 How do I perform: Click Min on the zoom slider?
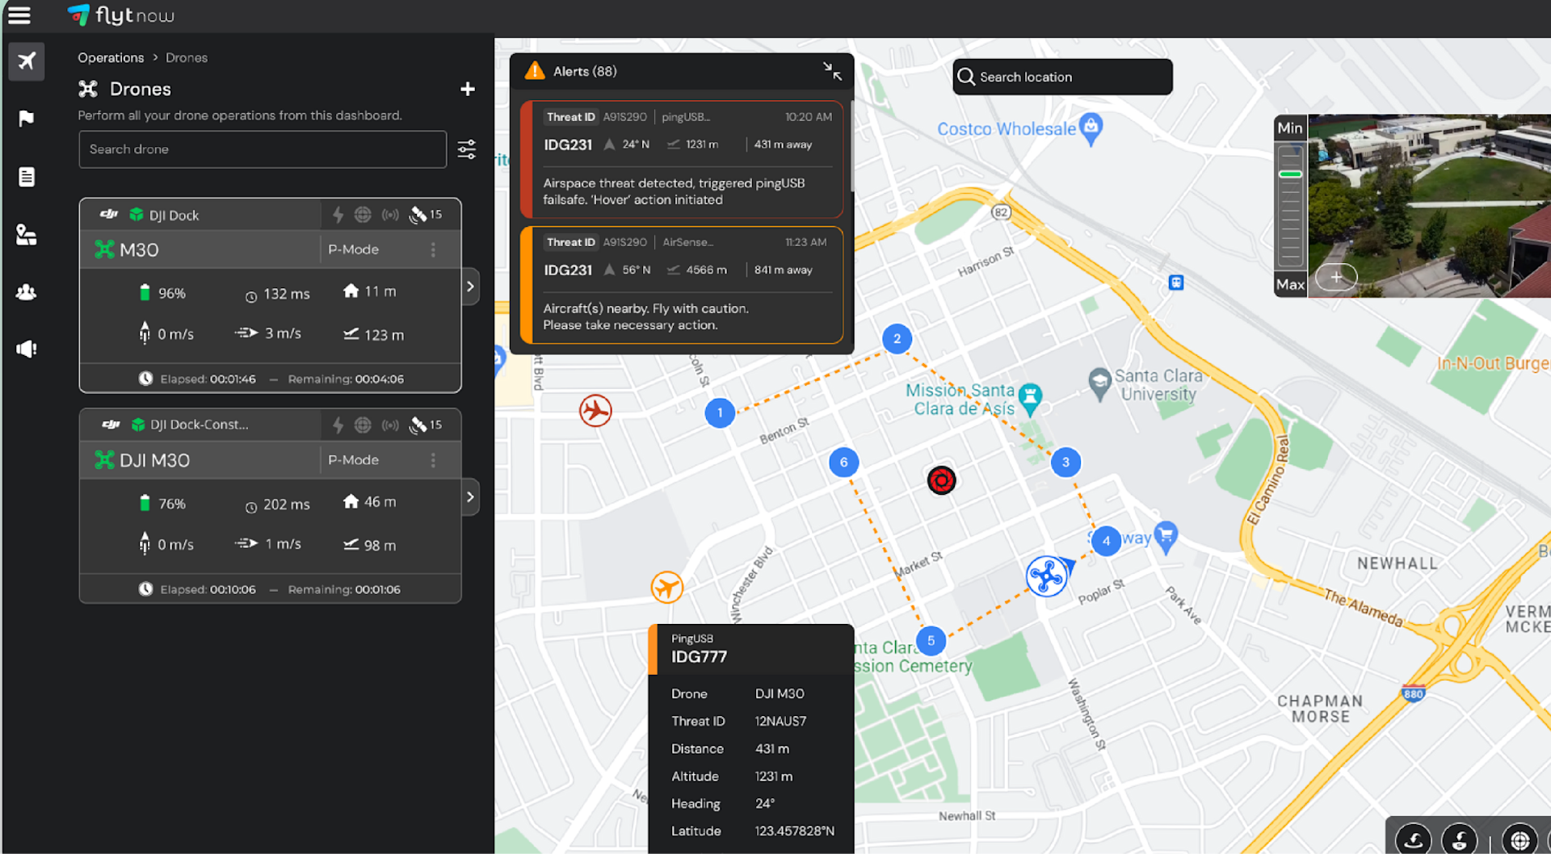(1290, 128)
